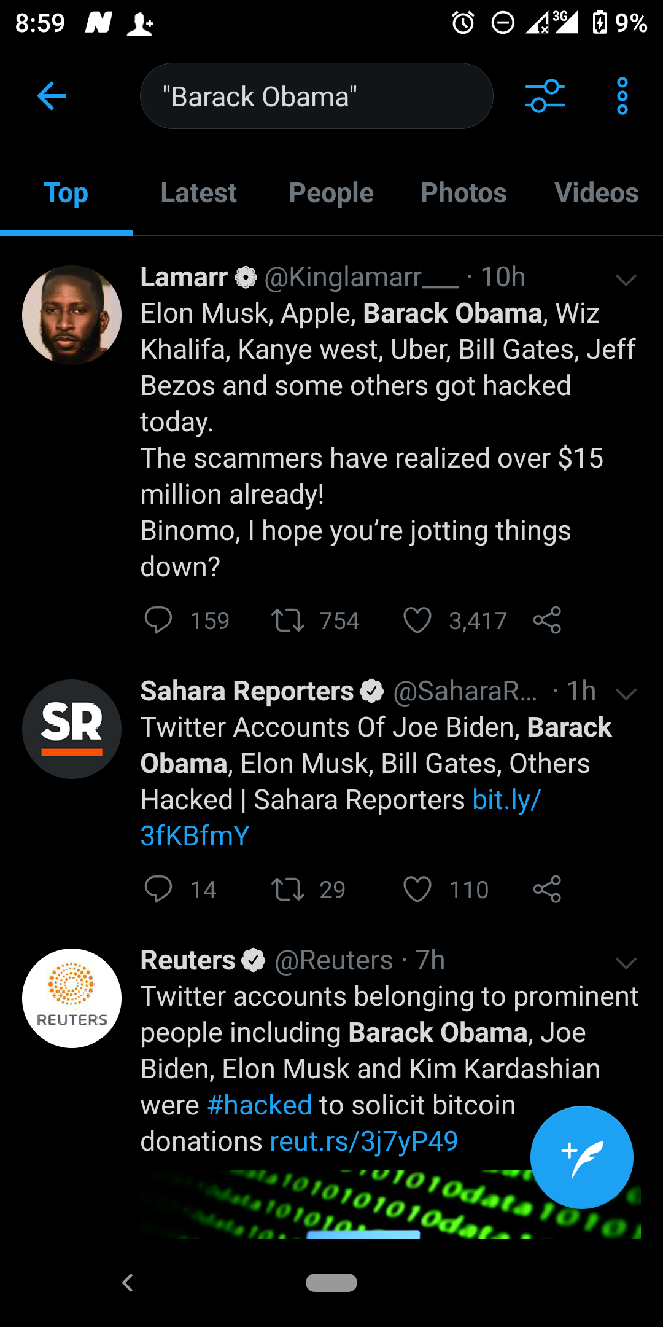Screen dimensions: 663x1327
Task: Open the #hacked hashtag
Action: coord(260,1105)
